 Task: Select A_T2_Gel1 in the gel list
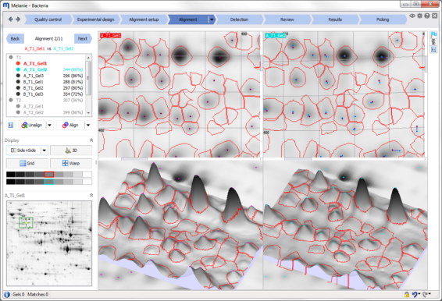coord(34,106)
